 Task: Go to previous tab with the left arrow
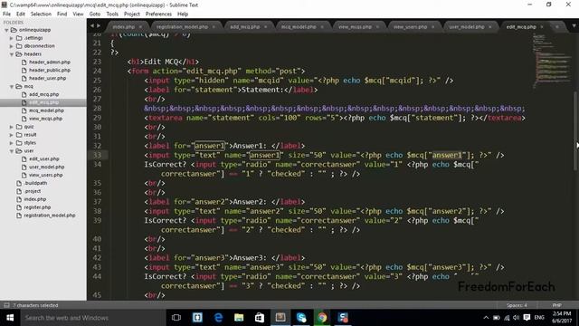pyautogui.click(x=92, y=26)
